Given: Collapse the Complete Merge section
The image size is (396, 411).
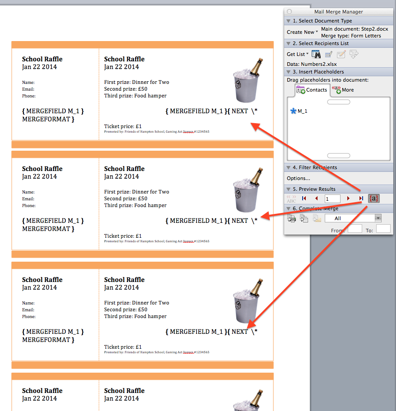Looking at the screenshot, I should [289, 208].
